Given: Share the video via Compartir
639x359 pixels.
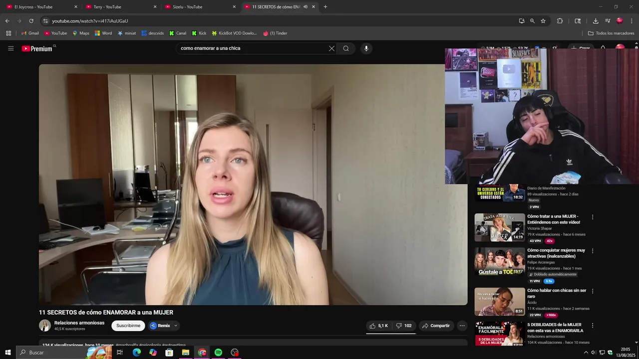Looking at the screenshot, I should click(x=436, y=326).
